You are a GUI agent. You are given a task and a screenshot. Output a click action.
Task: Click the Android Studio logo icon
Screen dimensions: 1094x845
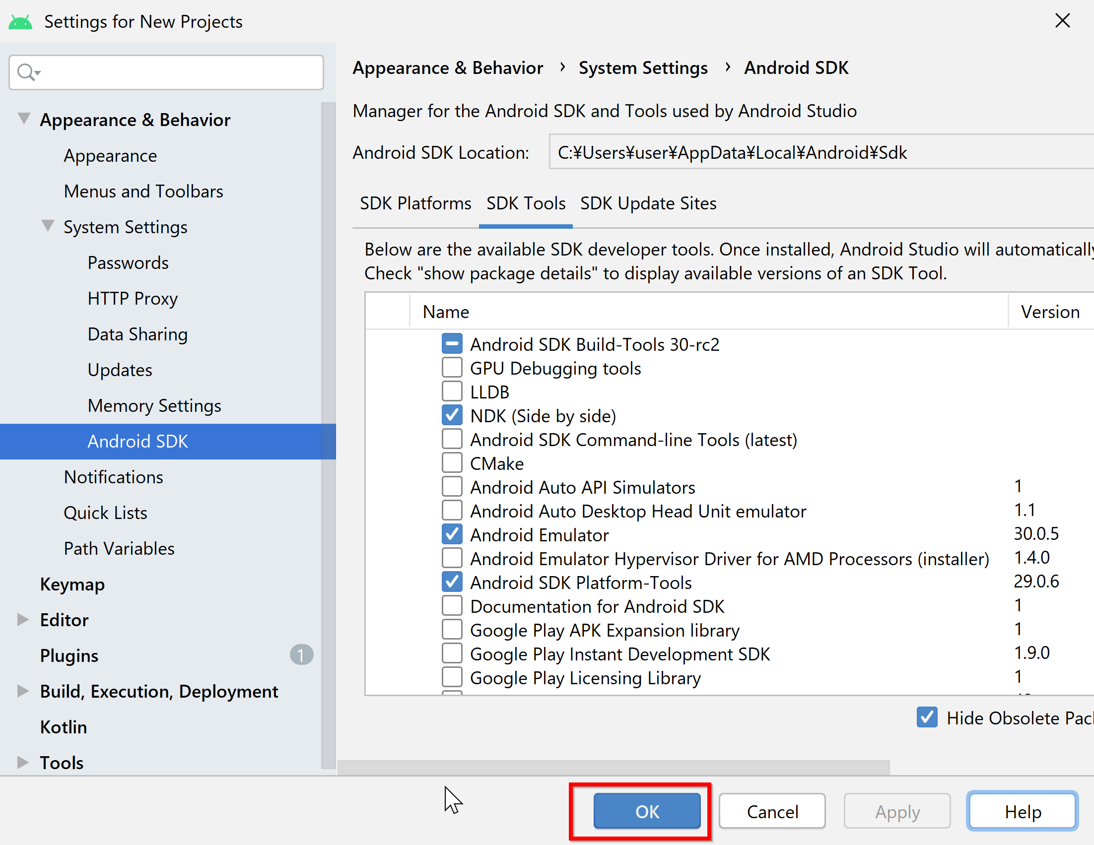coord(20,22)
